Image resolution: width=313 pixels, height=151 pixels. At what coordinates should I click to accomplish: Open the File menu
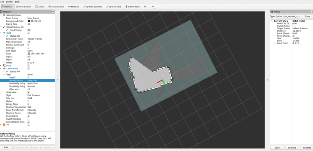tap(2, 2)
